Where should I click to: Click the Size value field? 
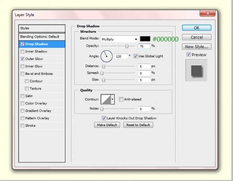tap(144, 80)
